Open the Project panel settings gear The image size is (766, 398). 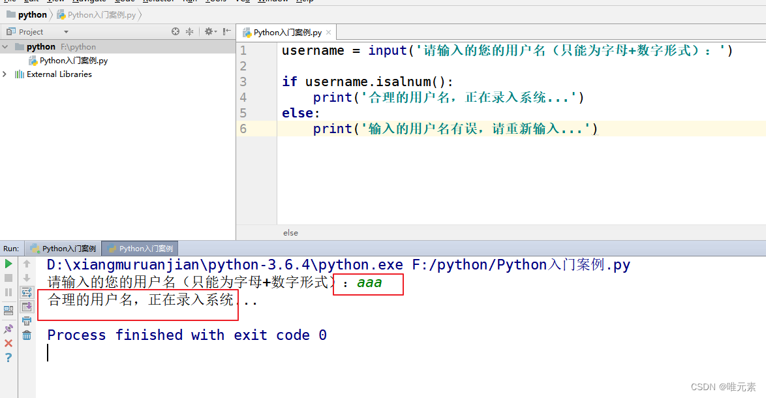pos(209,31)
